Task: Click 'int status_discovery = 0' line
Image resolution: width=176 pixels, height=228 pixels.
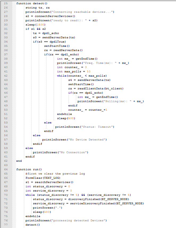Action: tap(48, 186)
